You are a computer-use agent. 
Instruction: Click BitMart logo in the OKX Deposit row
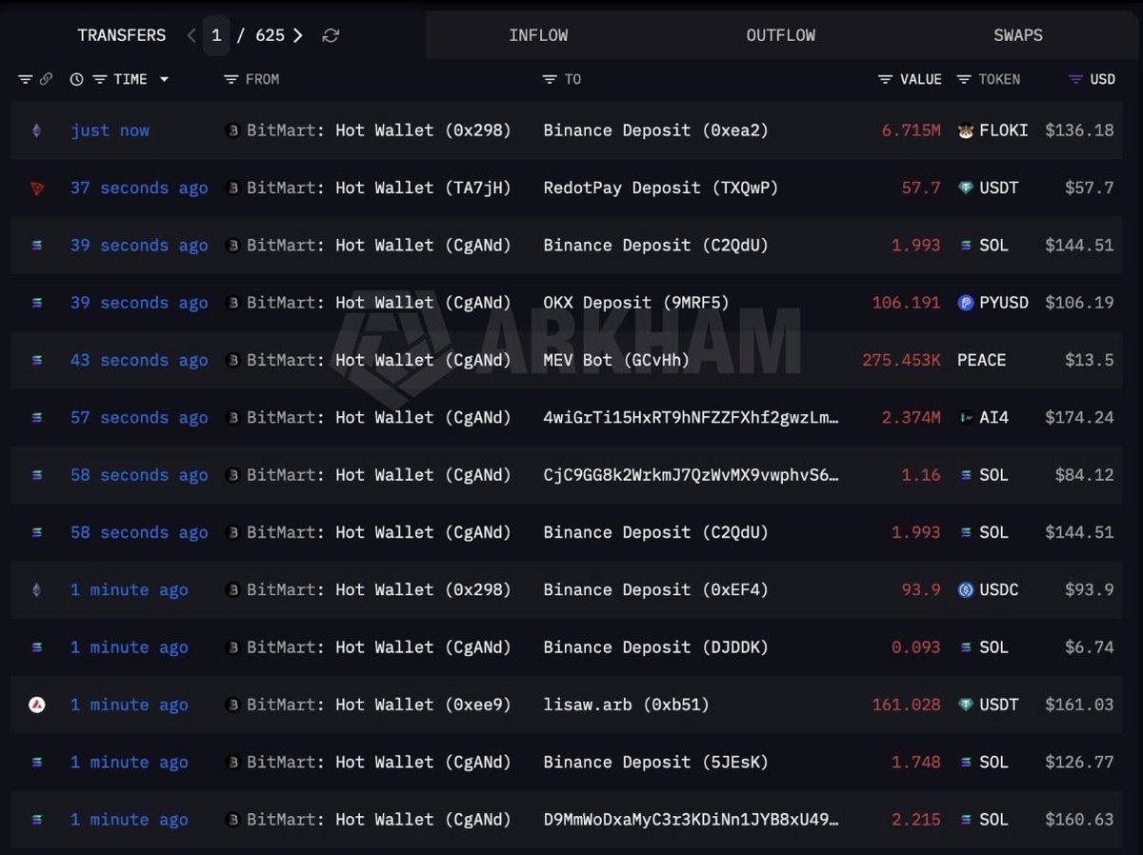[x=232, y=303]
